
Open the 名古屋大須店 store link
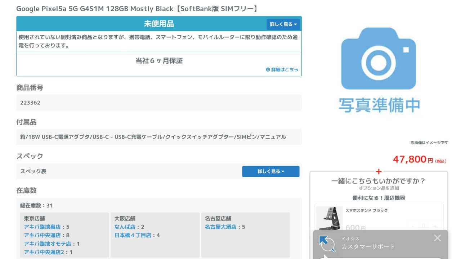220,227
